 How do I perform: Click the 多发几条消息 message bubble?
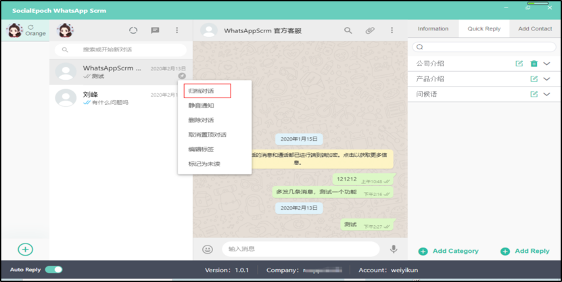point(333,192)
